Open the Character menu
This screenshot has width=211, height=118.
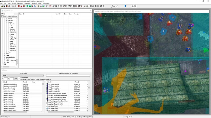(27, 3)
